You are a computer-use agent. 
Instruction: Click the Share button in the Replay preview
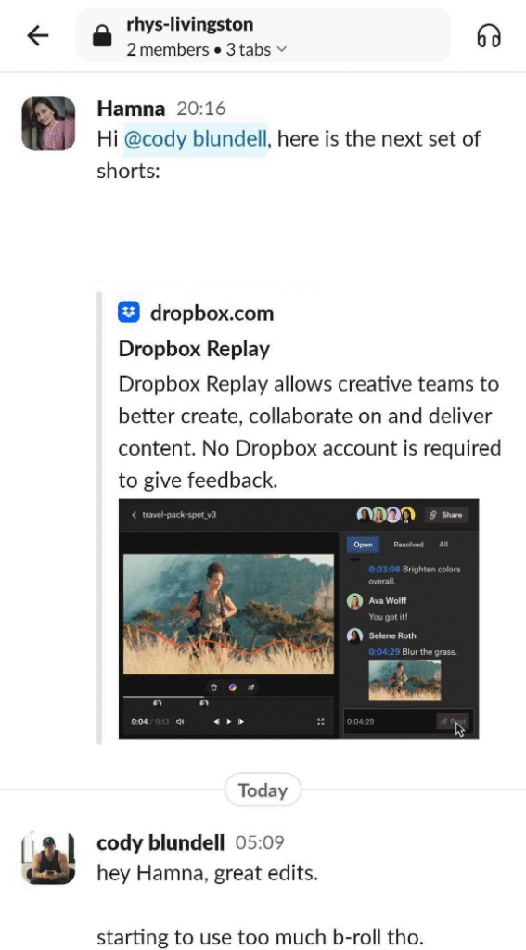tap(446, 515)
